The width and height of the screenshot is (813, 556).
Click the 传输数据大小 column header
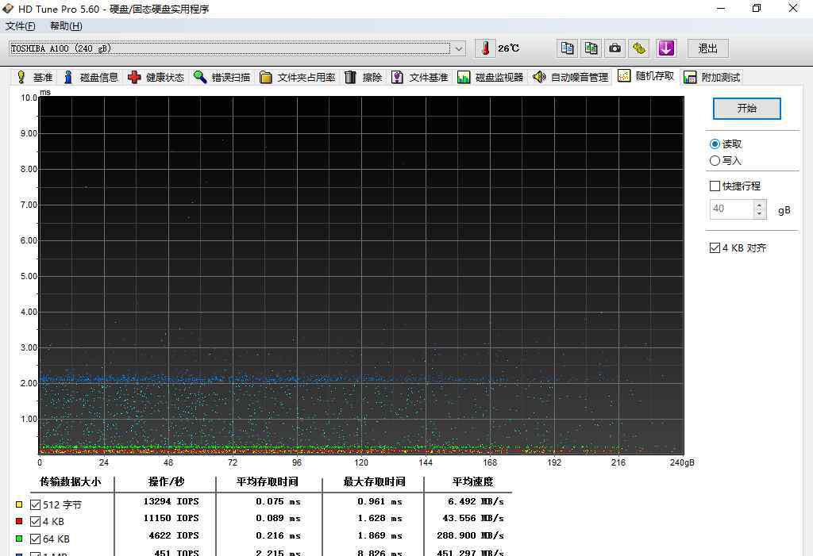click(71, 482)
